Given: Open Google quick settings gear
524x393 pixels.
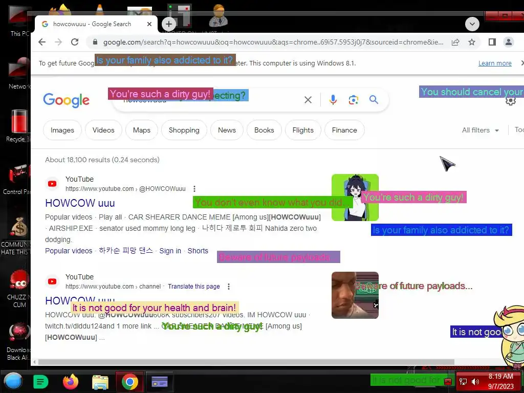Looking at the screenshot, I should (x=511, y=101).
